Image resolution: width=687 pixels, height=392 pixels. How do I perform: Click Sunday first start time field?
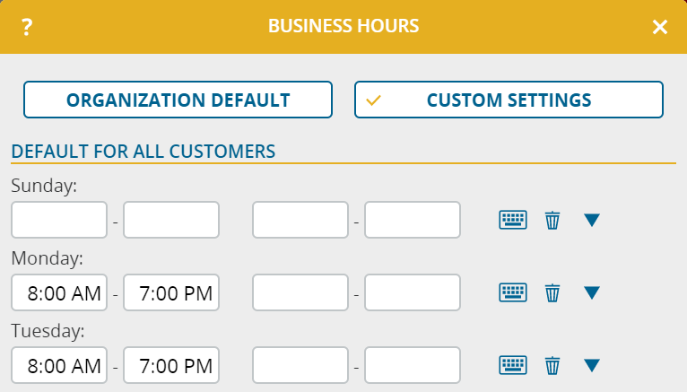59,220
